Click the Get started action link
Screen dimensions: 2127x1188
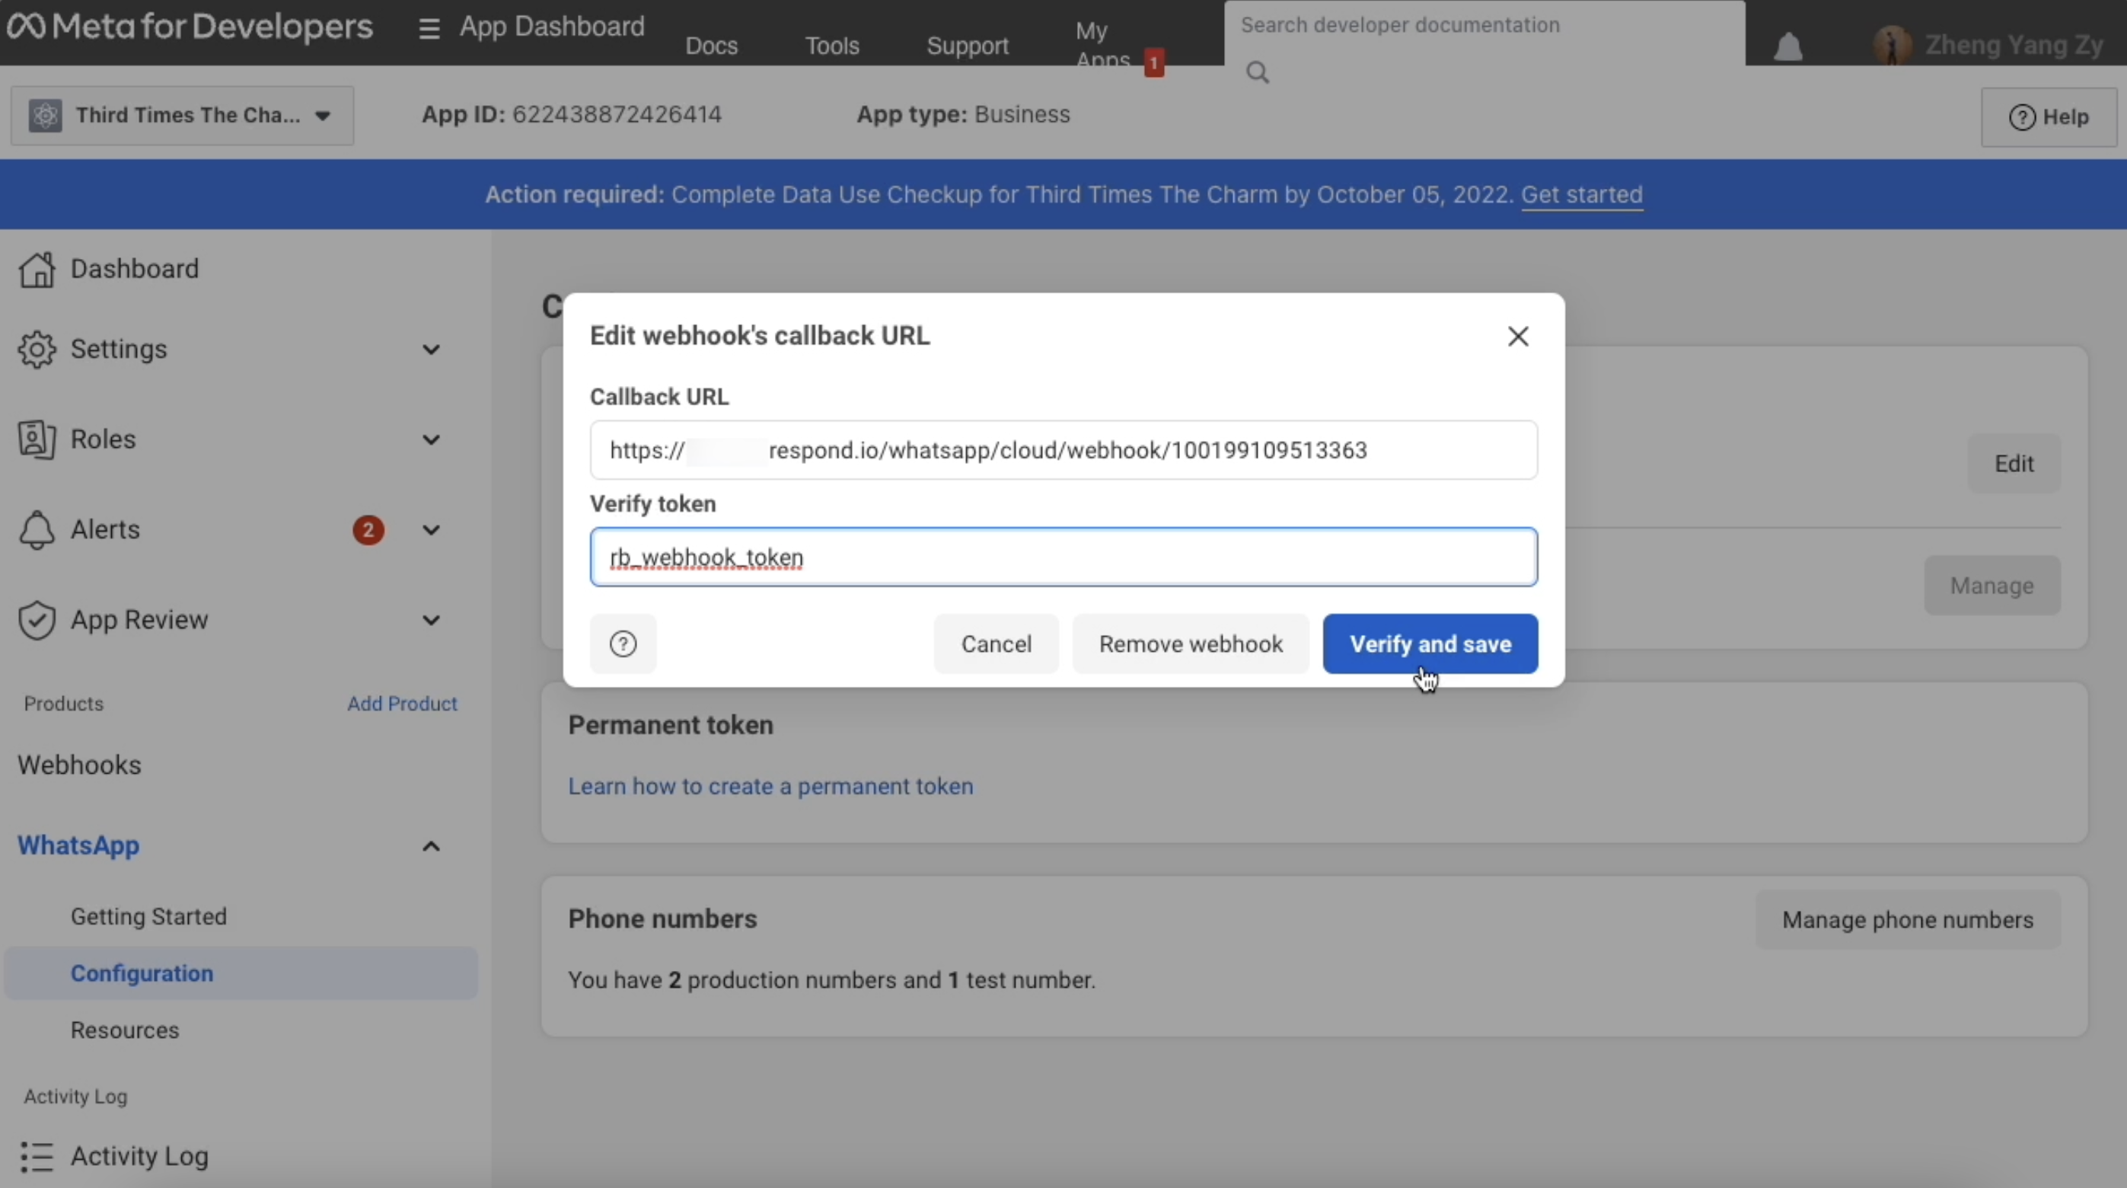tap(1582, 194)
